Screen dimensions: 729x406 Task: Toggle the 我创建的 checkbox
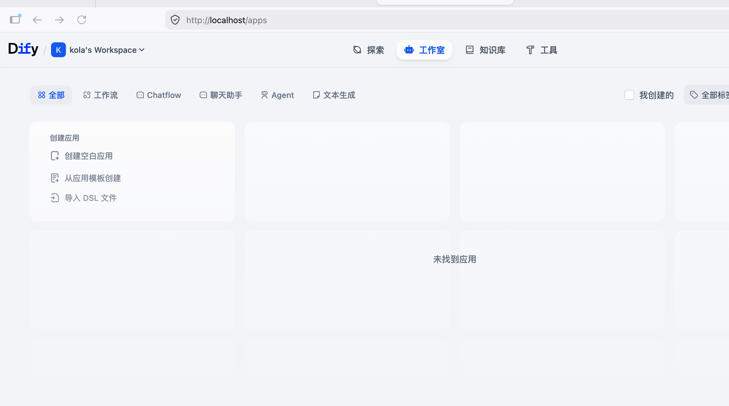click(629, 95)
